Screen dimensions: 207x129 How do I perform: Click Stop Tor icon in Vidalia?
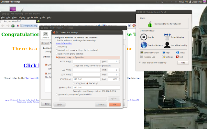[x=144, y=37]
